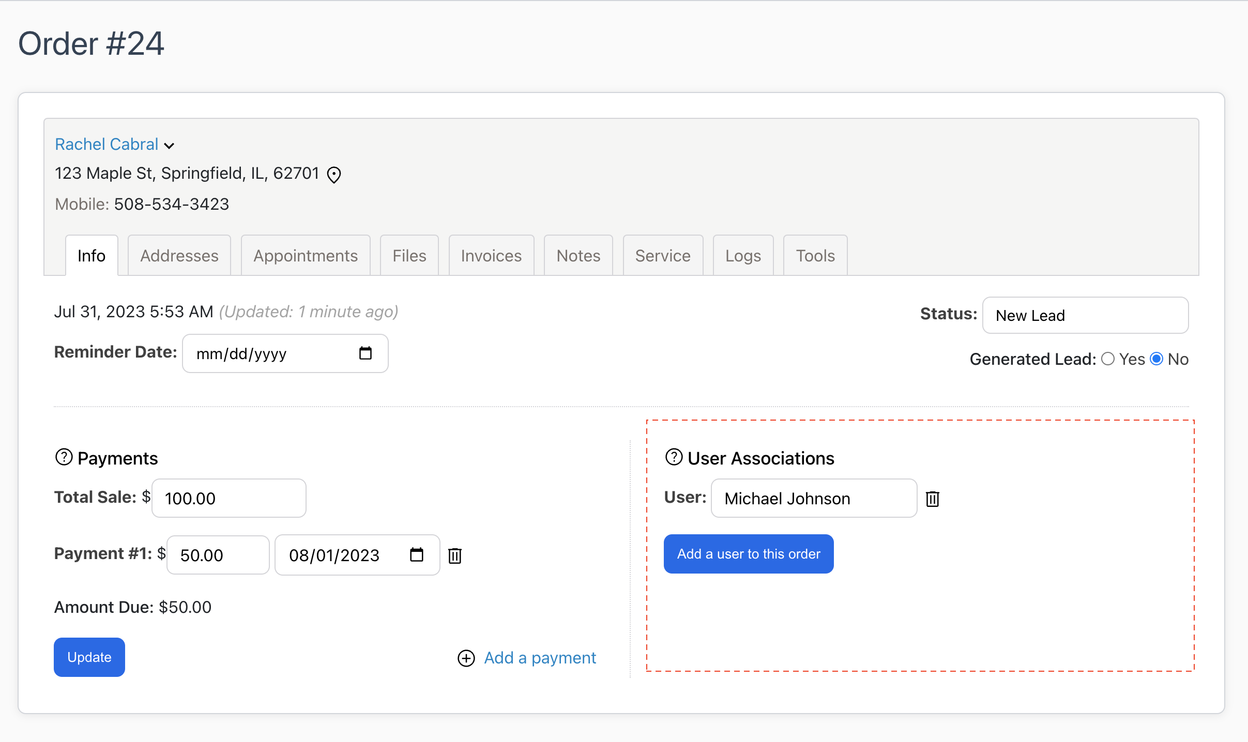Click the Add a payment plus icon
The width and height of the screenshot is (1248, 742).
coord(466,657)
